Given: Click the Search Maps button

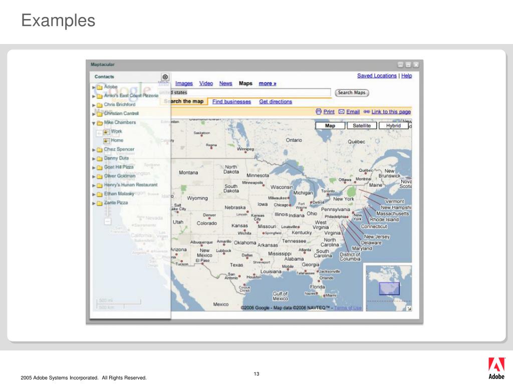Looking at the screenshot, I should [x=352, y=92].
